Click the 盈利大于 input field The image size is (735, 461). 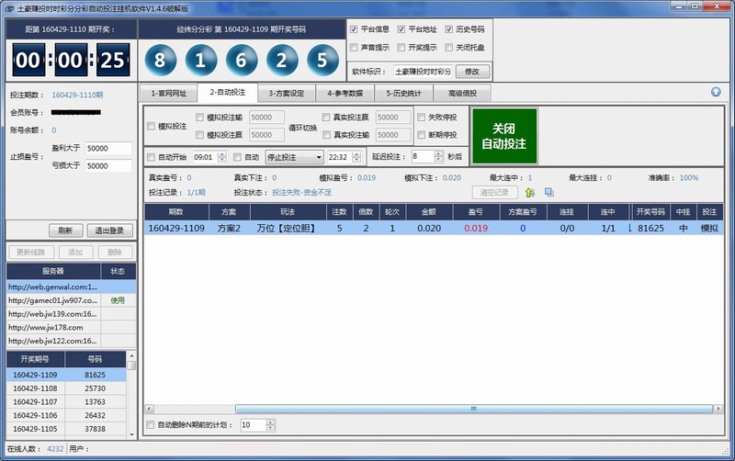pyautogui.click(x=108, y=148)
